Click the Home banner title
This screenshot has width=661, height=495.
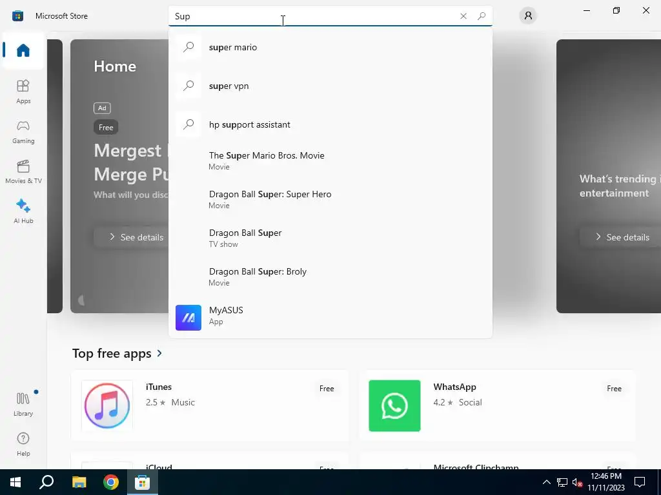pyautogui.click(x=115, y=66)
